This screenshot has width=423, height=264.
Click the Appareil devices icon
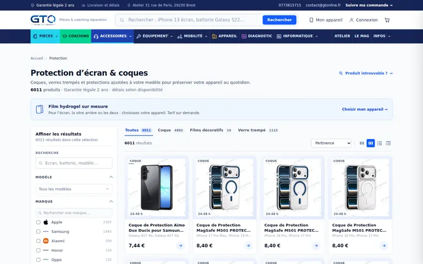tap(214, 36)
